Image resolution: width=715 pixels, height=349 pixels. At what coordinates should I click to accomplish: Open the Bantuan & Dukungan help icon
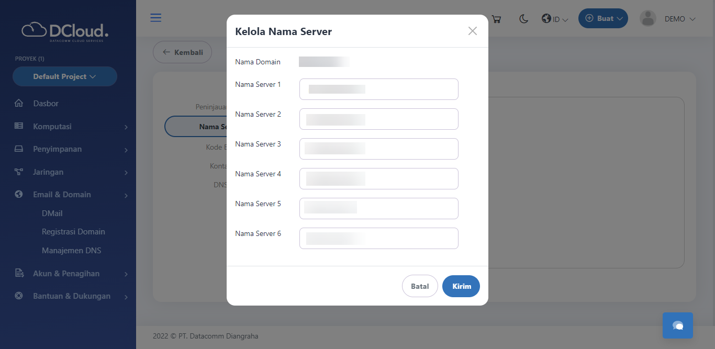18,296
